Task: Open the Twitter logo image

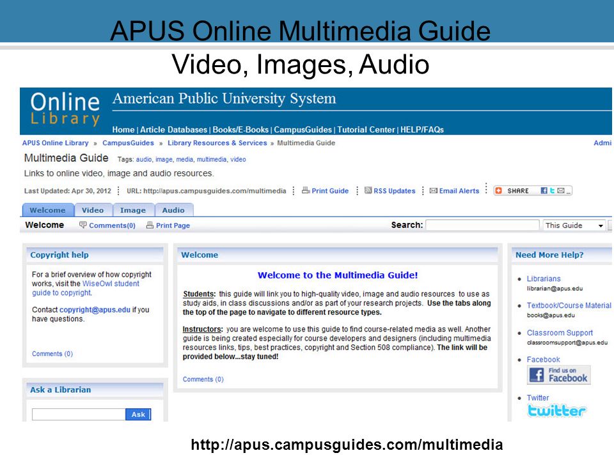Action: pyautogui.click(x=556, y=410)
